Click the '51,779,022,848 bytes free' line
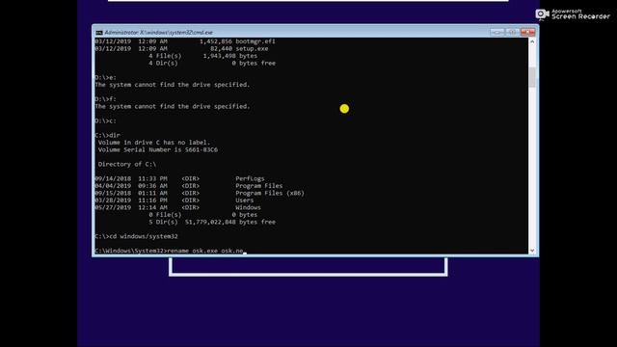This screenshot has height=347, width=617. point(212,222)
